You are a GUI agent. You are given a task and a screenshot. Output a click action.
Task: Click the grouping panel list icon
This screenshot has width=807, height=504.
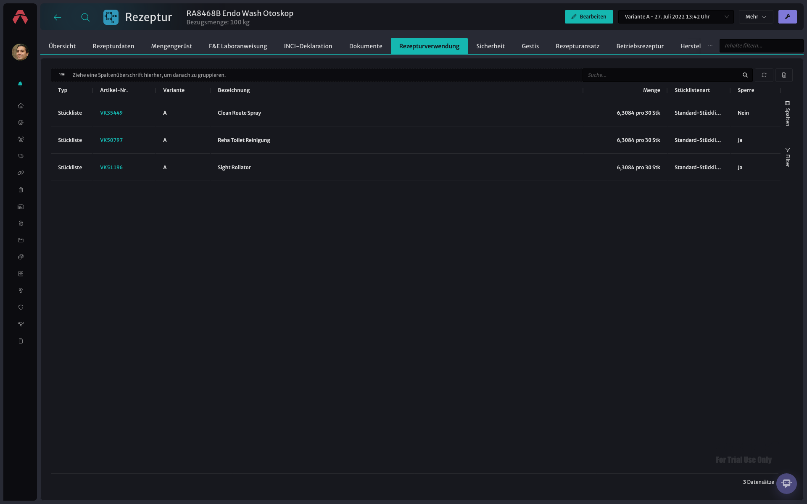coord(62,75)
